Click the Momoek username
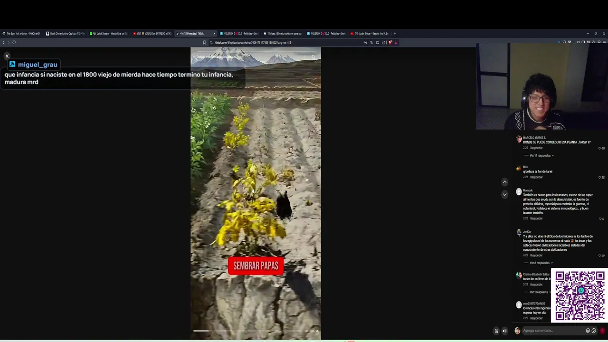Image resolution: width=608 pixels, height=342 pixels. (528, 190)
